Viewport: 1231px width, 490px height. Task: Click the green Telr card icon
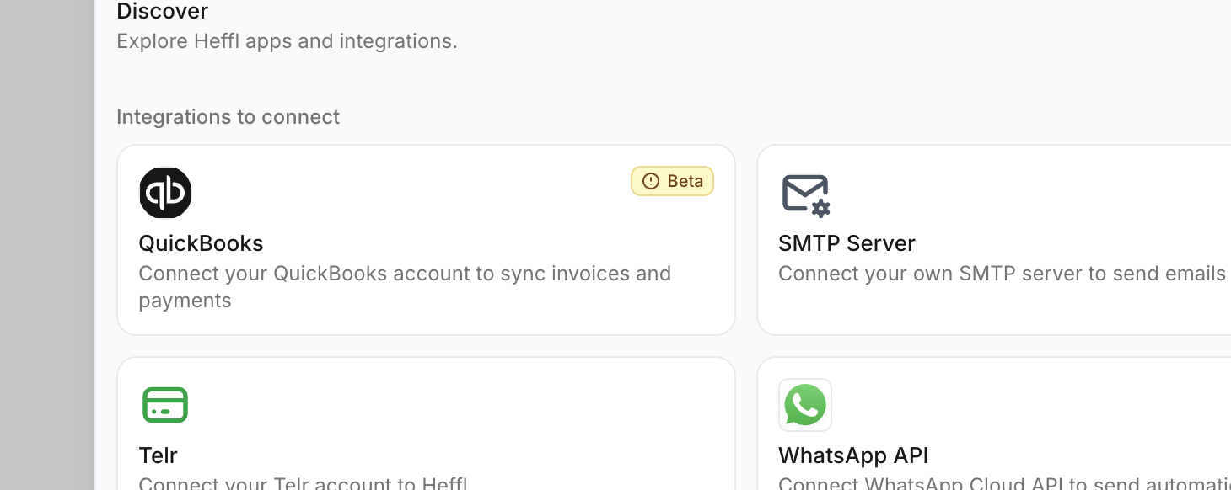click(x=165, y=405)
